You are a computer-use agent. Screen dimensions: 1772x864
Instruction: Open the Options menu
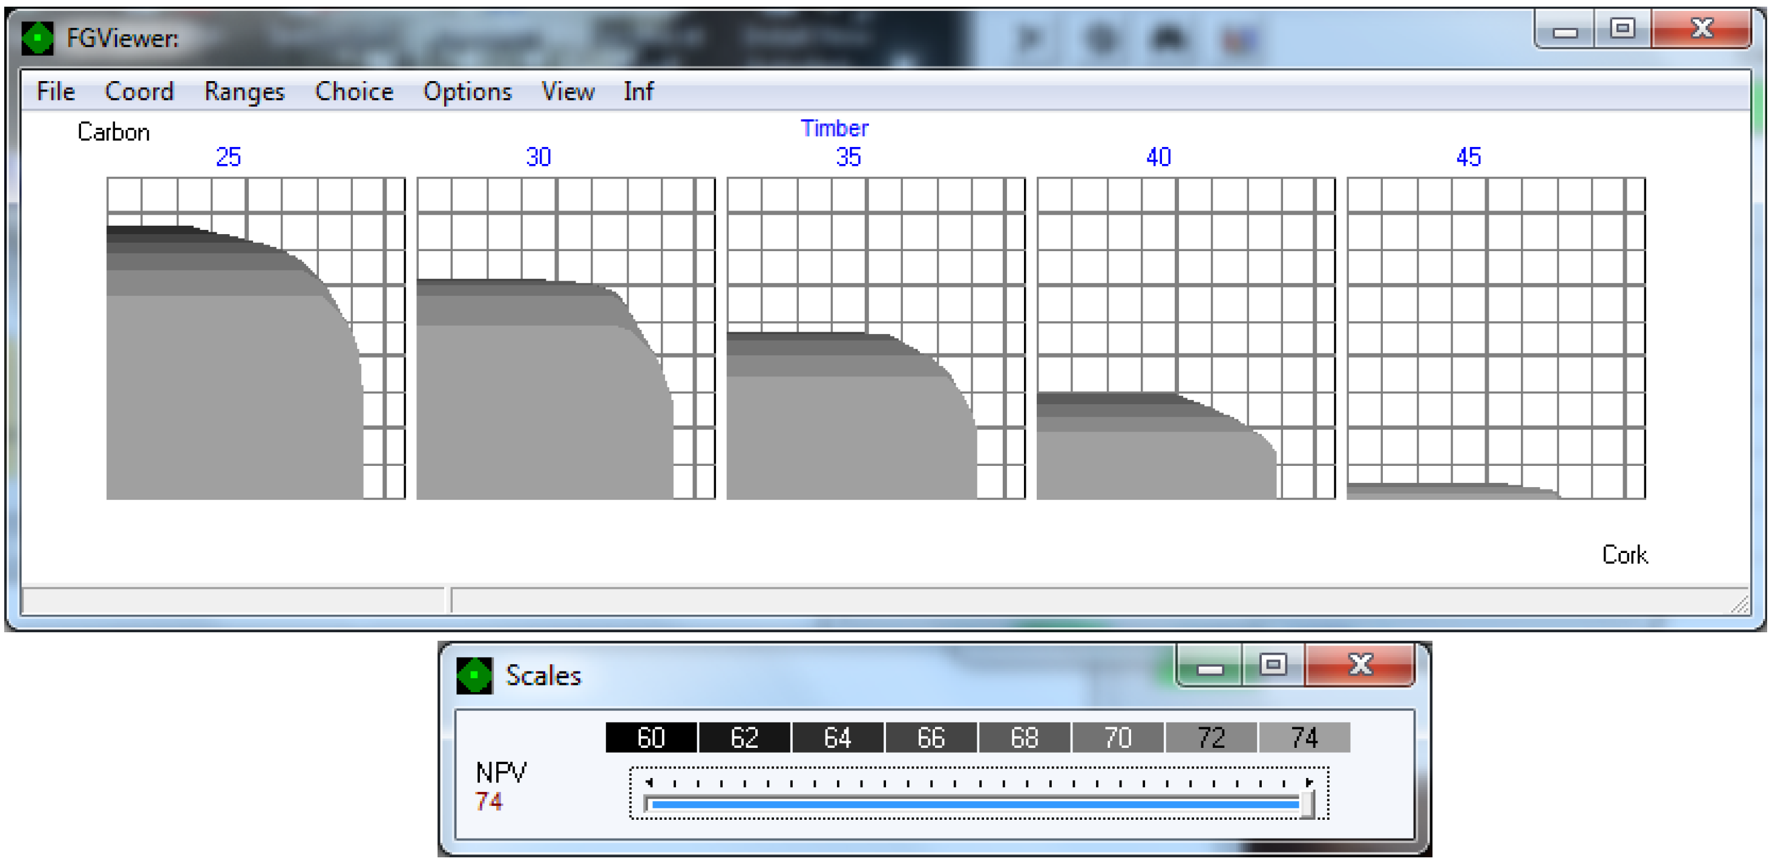[x=467, y=91]
